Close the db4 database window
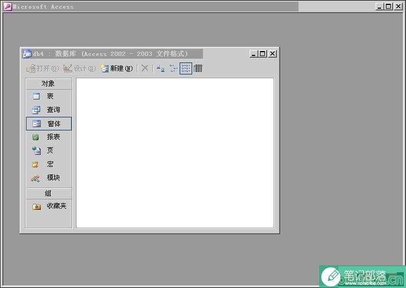 click(272, 54)
